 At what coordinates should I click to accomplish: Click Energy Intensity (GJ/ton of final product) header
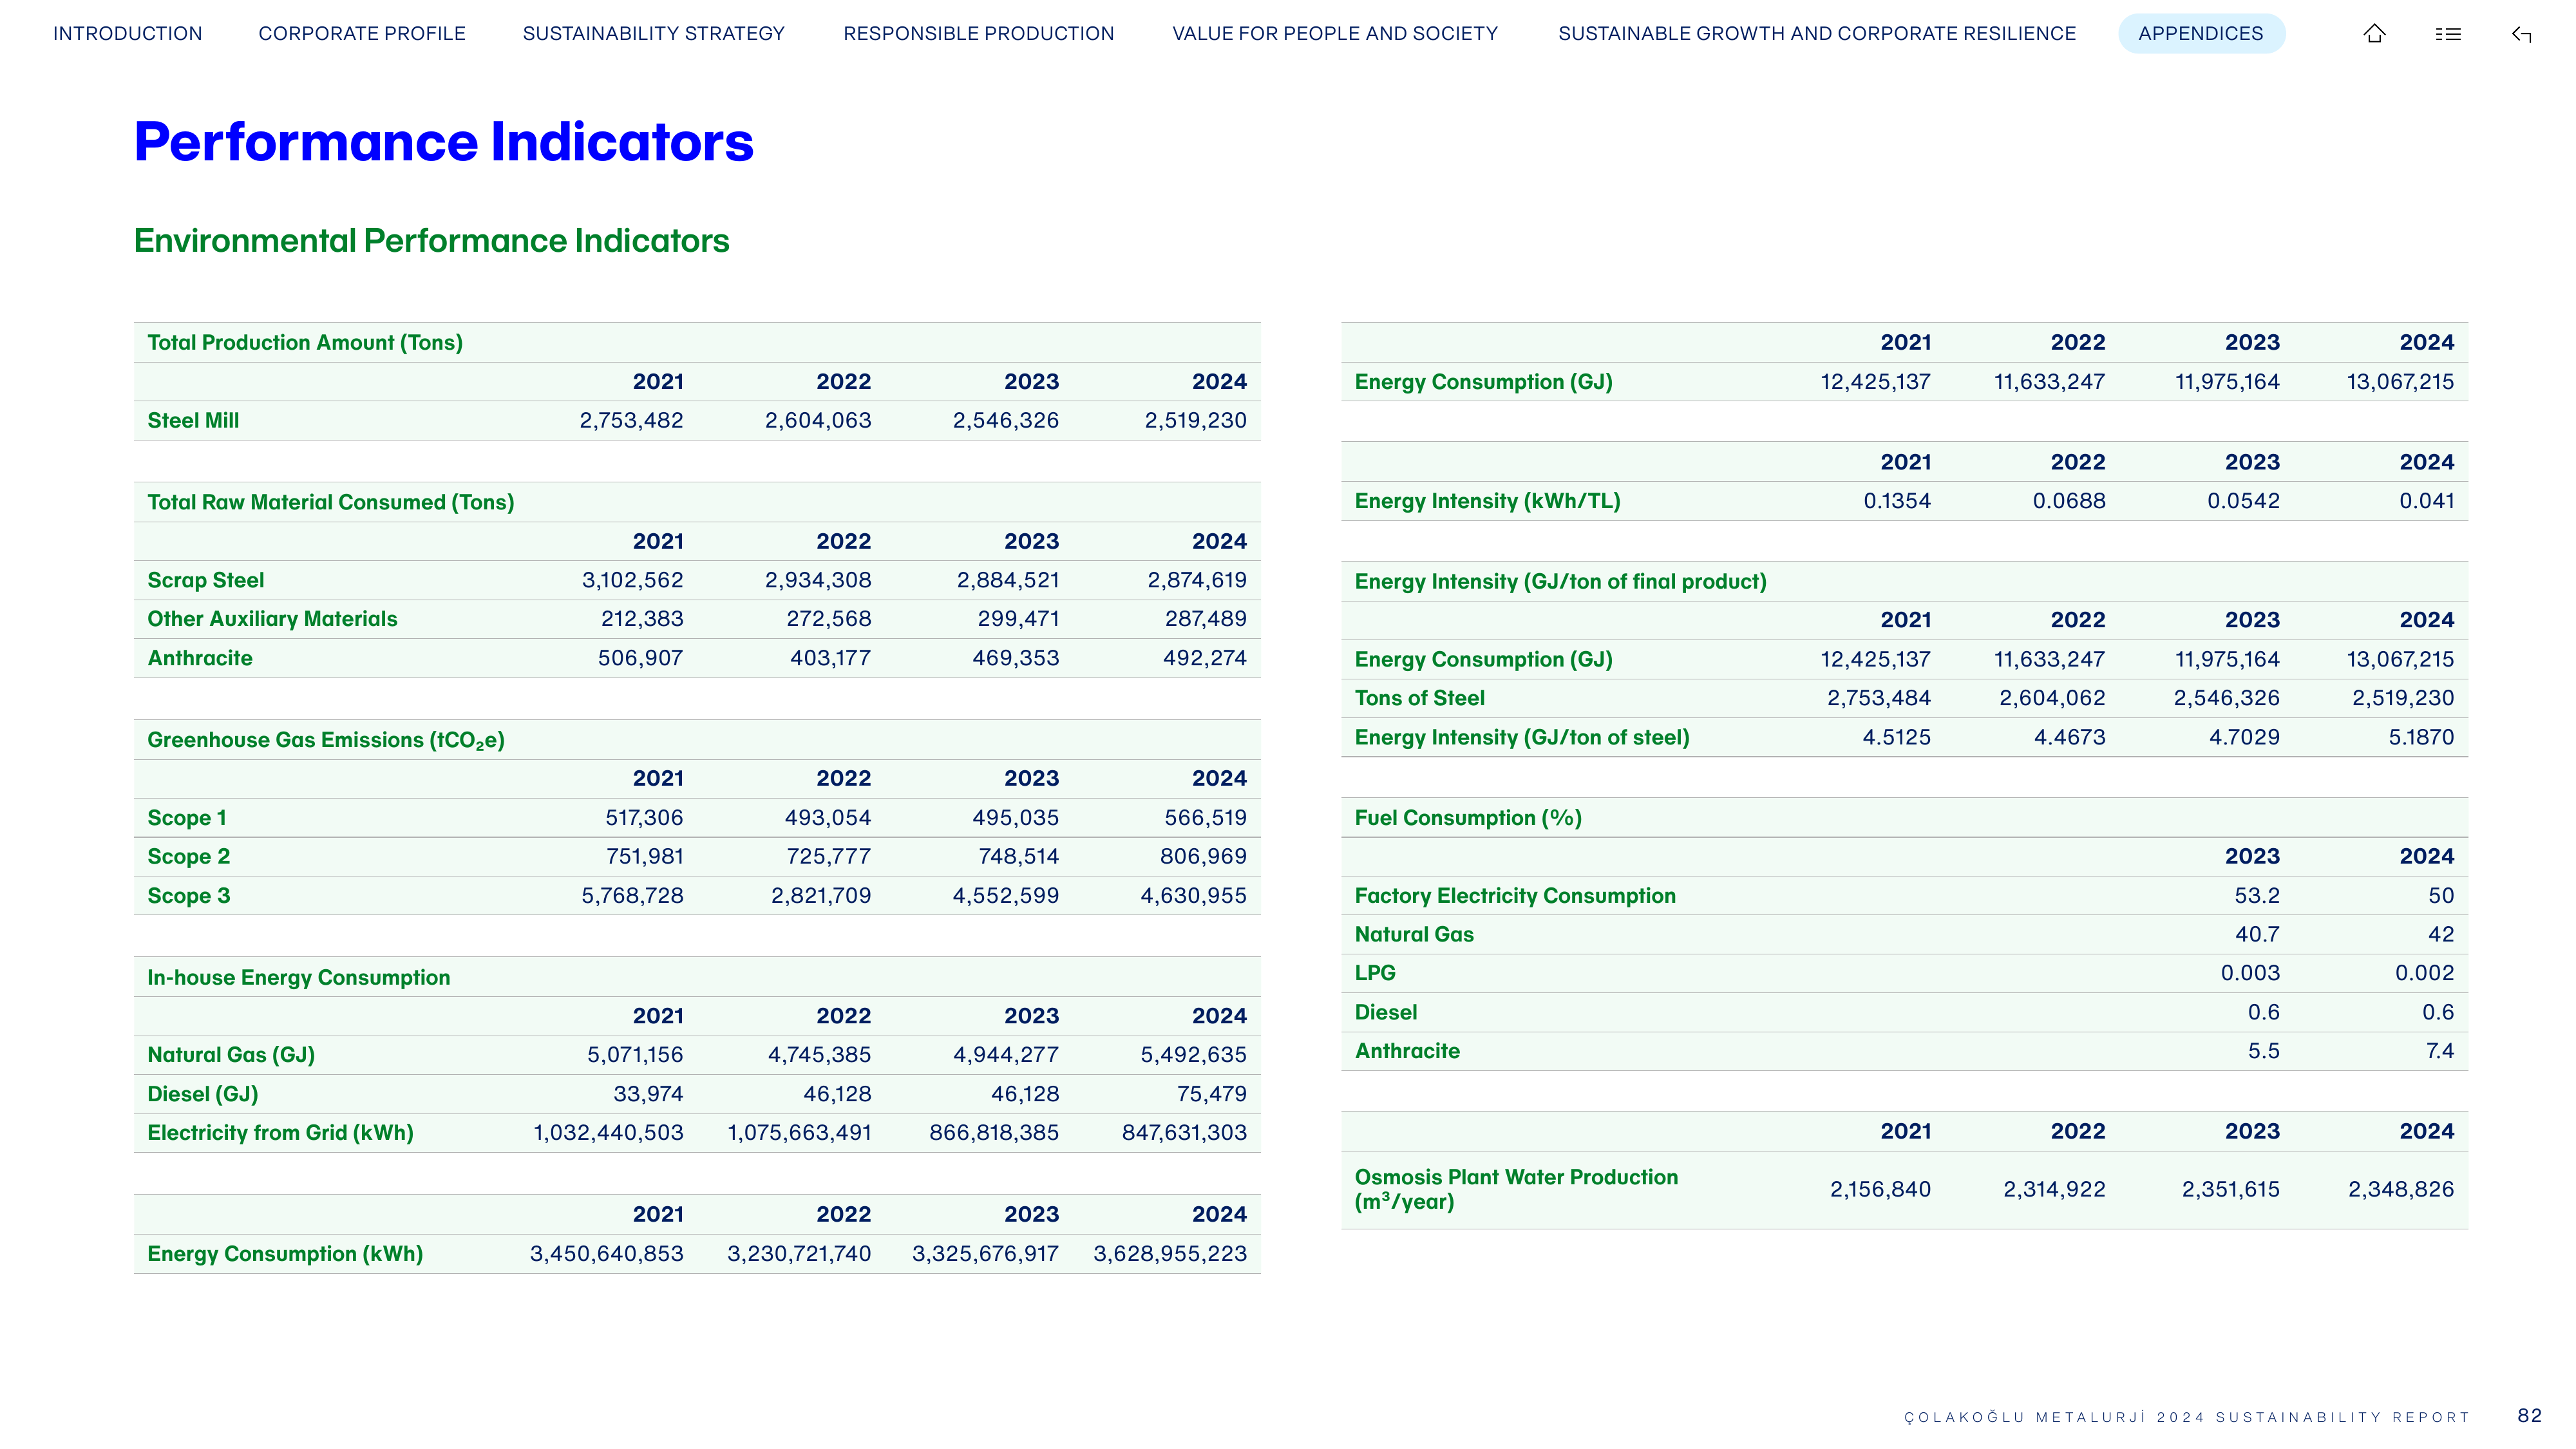1561,582
